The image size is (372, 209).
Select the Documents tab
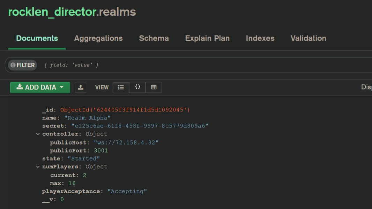pyautogui.click(x=37, y=38)
